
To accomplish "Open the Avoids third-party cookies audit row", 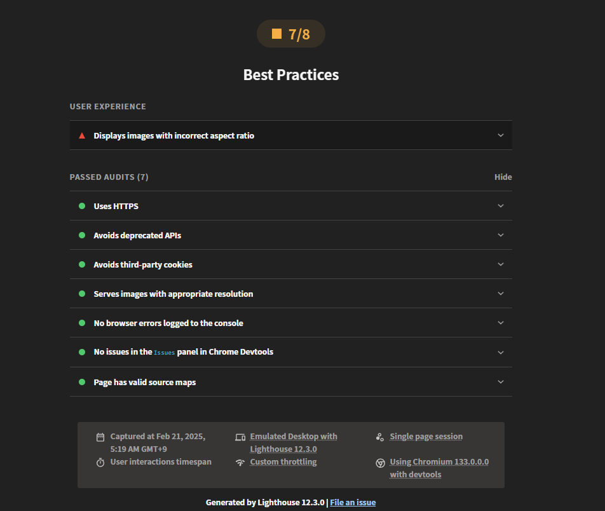I will [x=291, y=264].
